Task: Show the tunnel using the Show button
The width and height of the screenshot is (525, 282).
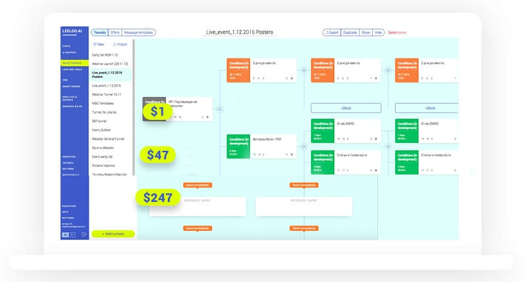Action: pos(366,32)
